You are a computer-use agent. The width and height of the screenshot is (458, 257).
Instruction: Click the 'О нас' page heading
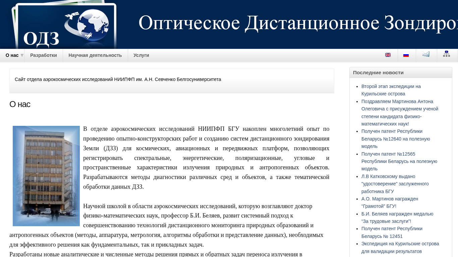point(20,104)
